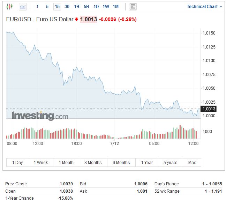Set interval to 1D
227x200 pixels.
pyautogui.click(x=96, y=6)
